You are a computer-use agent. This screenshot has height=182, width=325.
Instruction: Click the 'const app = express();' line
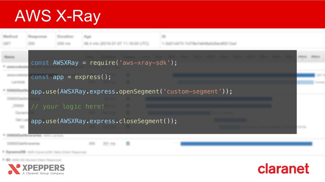71,77
